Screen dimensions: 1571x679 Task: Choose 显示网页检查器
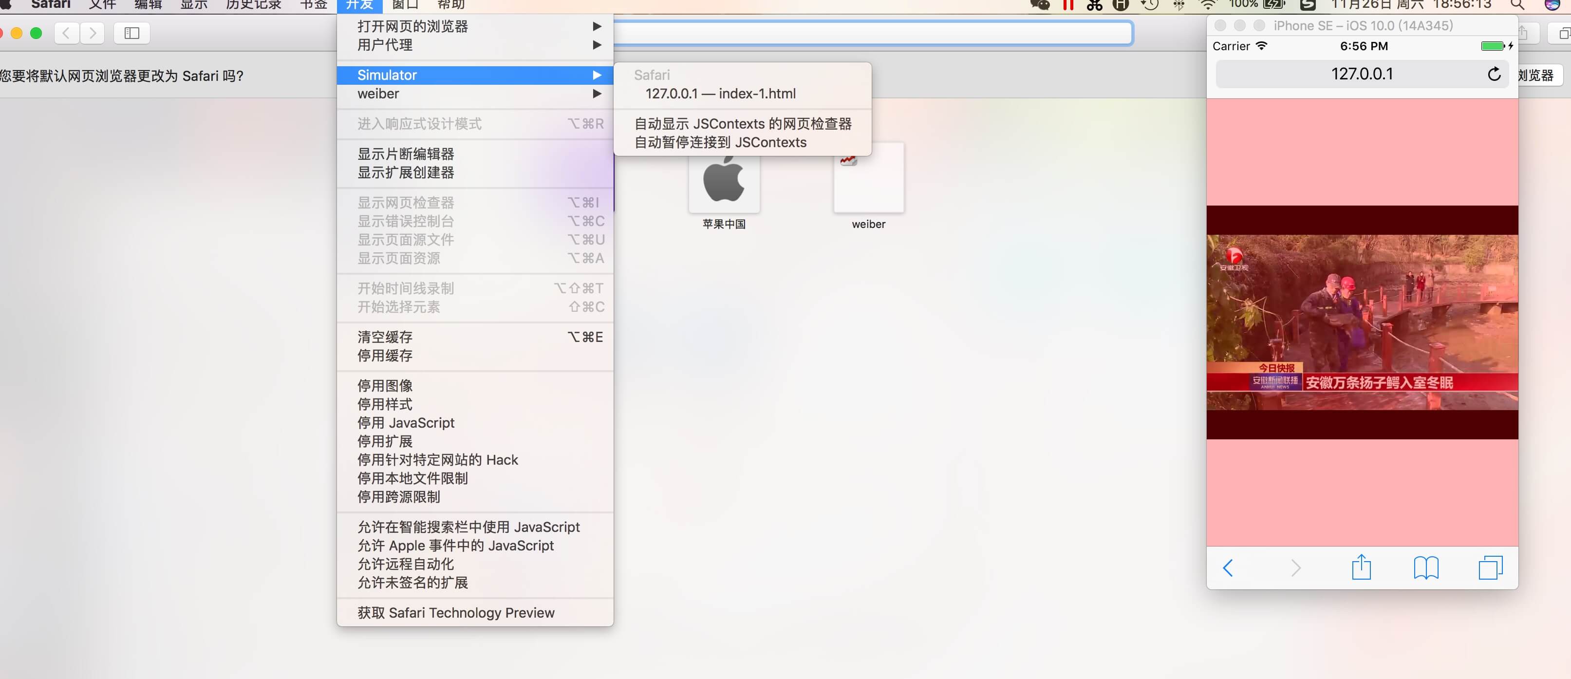click(475, 203)
